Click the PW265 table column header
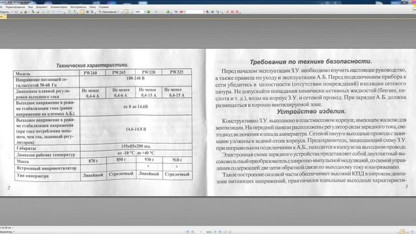 (x=119, y=72)
